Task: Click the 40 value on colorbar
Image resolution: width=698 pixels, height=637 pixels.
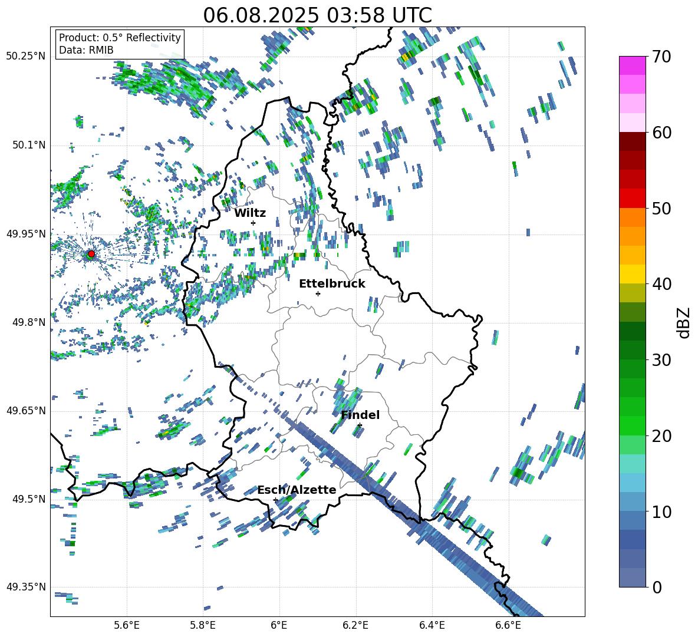Action: point(661,284)
